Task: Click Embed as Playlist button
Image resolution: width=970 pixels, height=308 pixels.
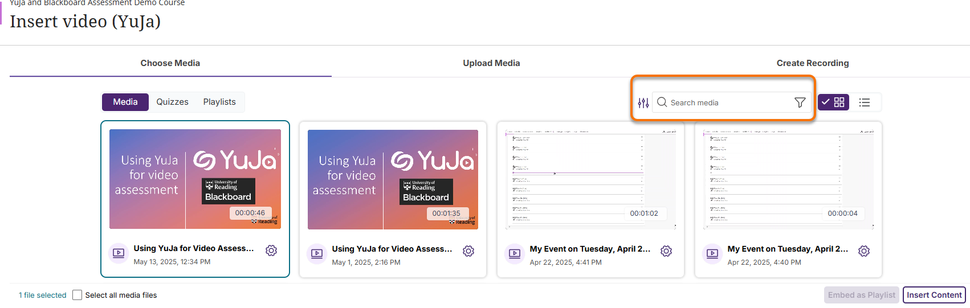Action: pos(862,295)
